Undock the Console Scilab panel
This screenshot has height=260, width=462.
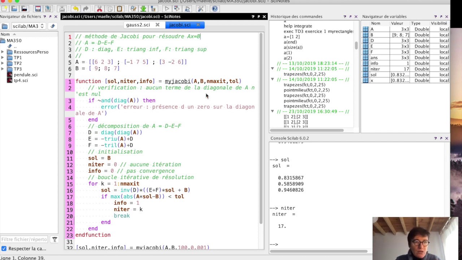(x=441, y=138)
